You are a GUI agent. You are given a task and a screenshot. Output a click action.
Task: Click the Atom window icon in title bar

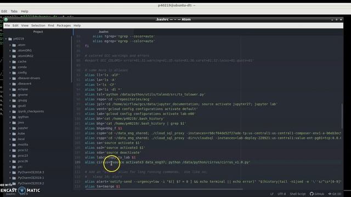click(6, 20)
